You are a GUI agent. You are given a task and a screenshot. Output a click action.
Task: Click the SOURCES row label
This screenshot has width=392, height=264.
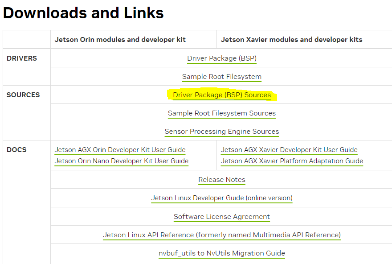[23, 95]
